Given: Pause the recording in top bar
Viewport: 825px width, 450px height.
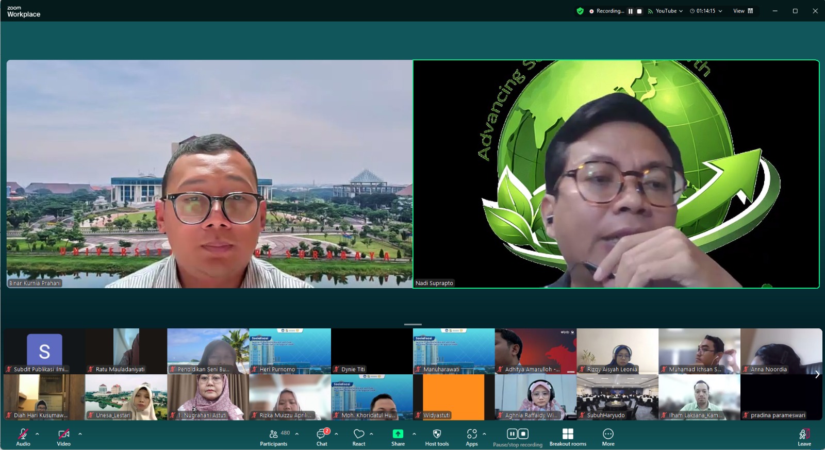Looking at the screenshot, I should pos(630,11).
